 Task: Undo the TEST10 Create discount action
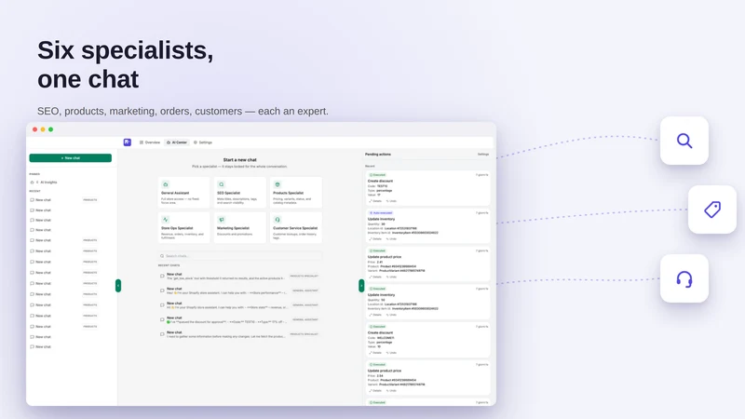(x=391, y=201)
